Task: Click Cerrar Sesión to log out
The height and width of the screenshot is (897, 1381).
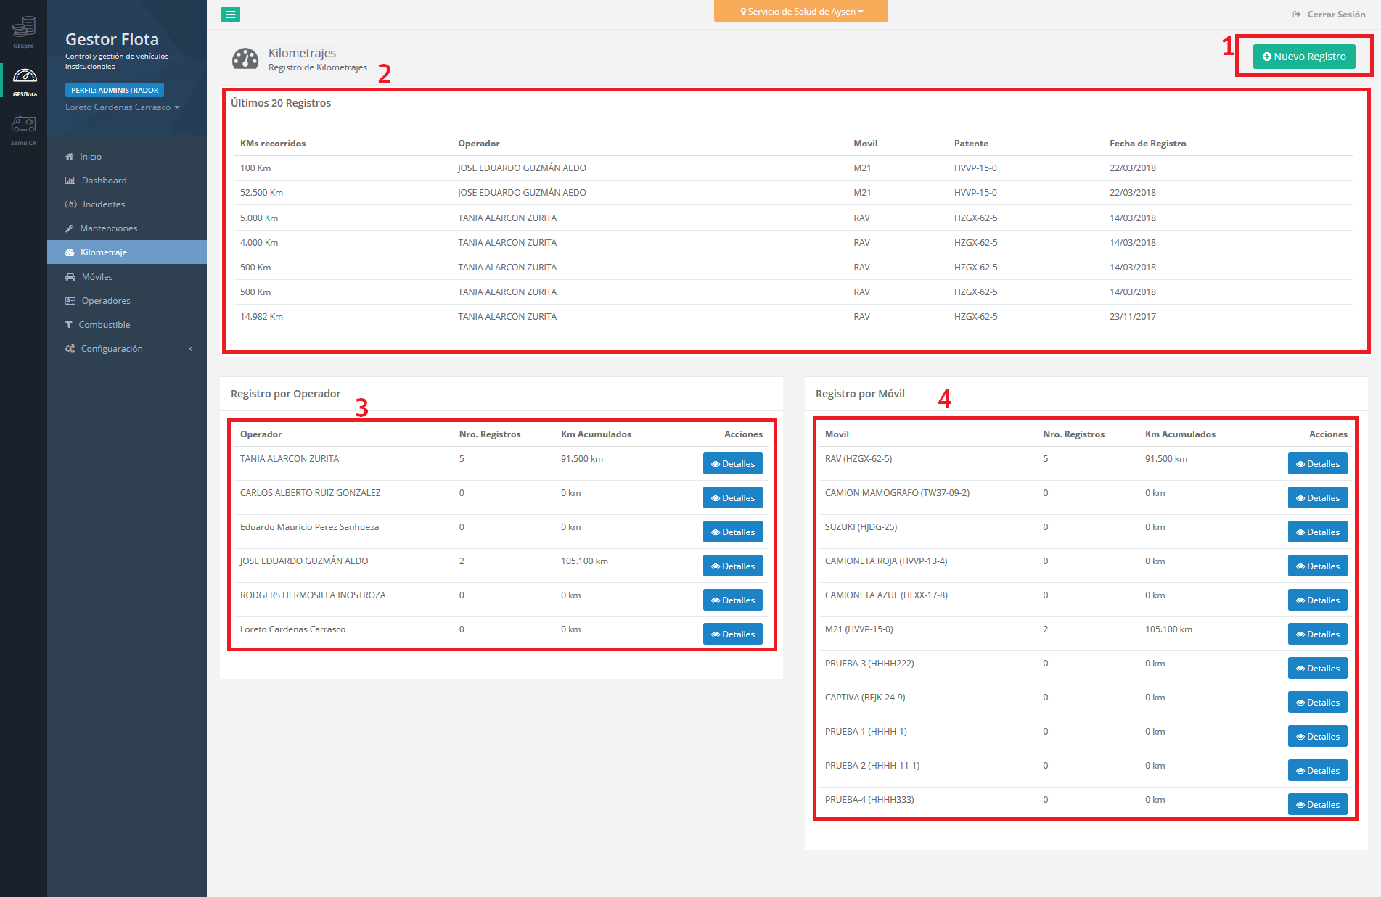Action: (1329, 15)
